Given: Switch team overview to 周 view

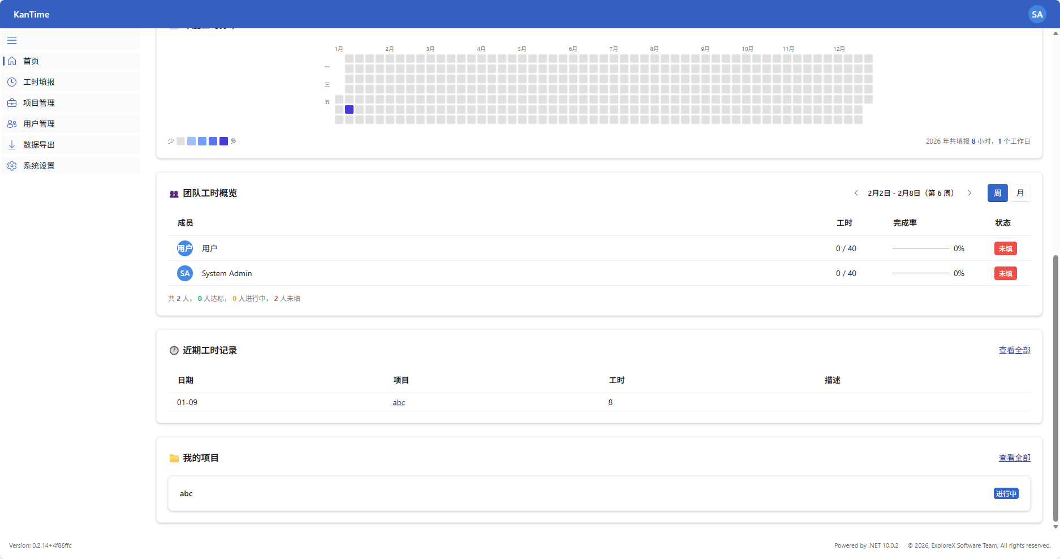Looking at the screenshot, I should click(x=997, y=193).
